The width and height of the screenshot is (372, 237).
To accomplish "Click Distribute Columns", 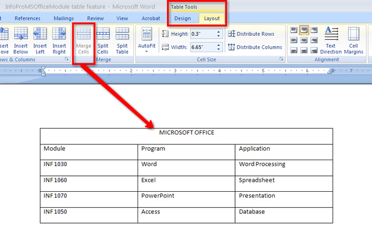I will point(255,47).
